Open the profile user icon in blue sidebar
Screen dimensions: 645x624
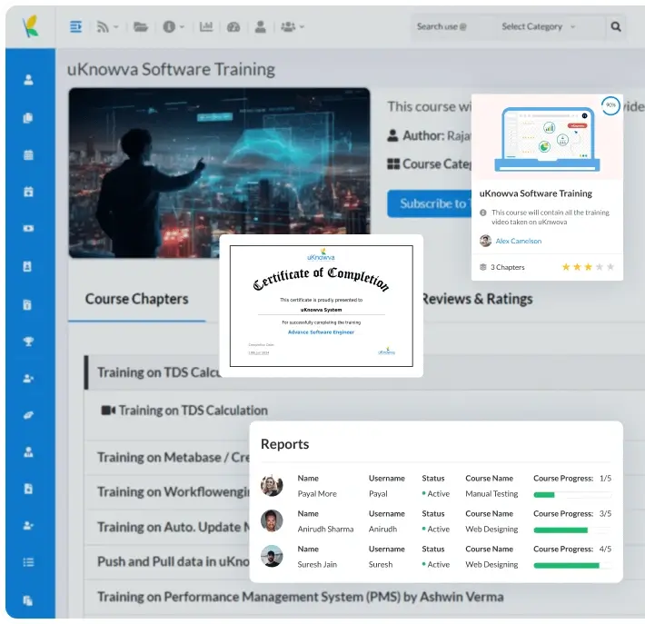[x=28, y=80]
